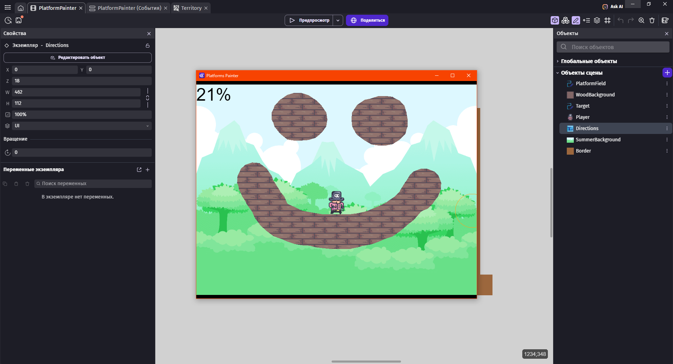
Task: Open the layers panel from the toolbar
Action: point(597,20)
